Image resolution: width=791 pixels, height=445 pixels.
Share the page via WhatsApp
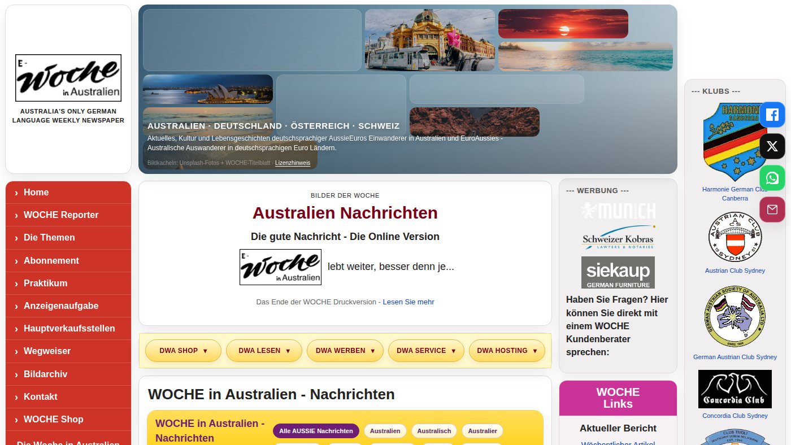tap(772, 178)
